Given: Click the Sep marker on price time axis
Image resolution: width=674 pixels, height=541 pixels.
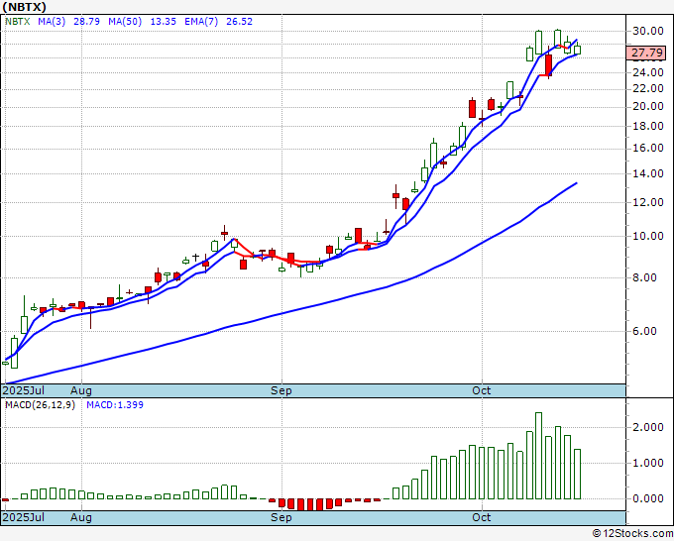Looking at the screenshot, I should [282, 390].
